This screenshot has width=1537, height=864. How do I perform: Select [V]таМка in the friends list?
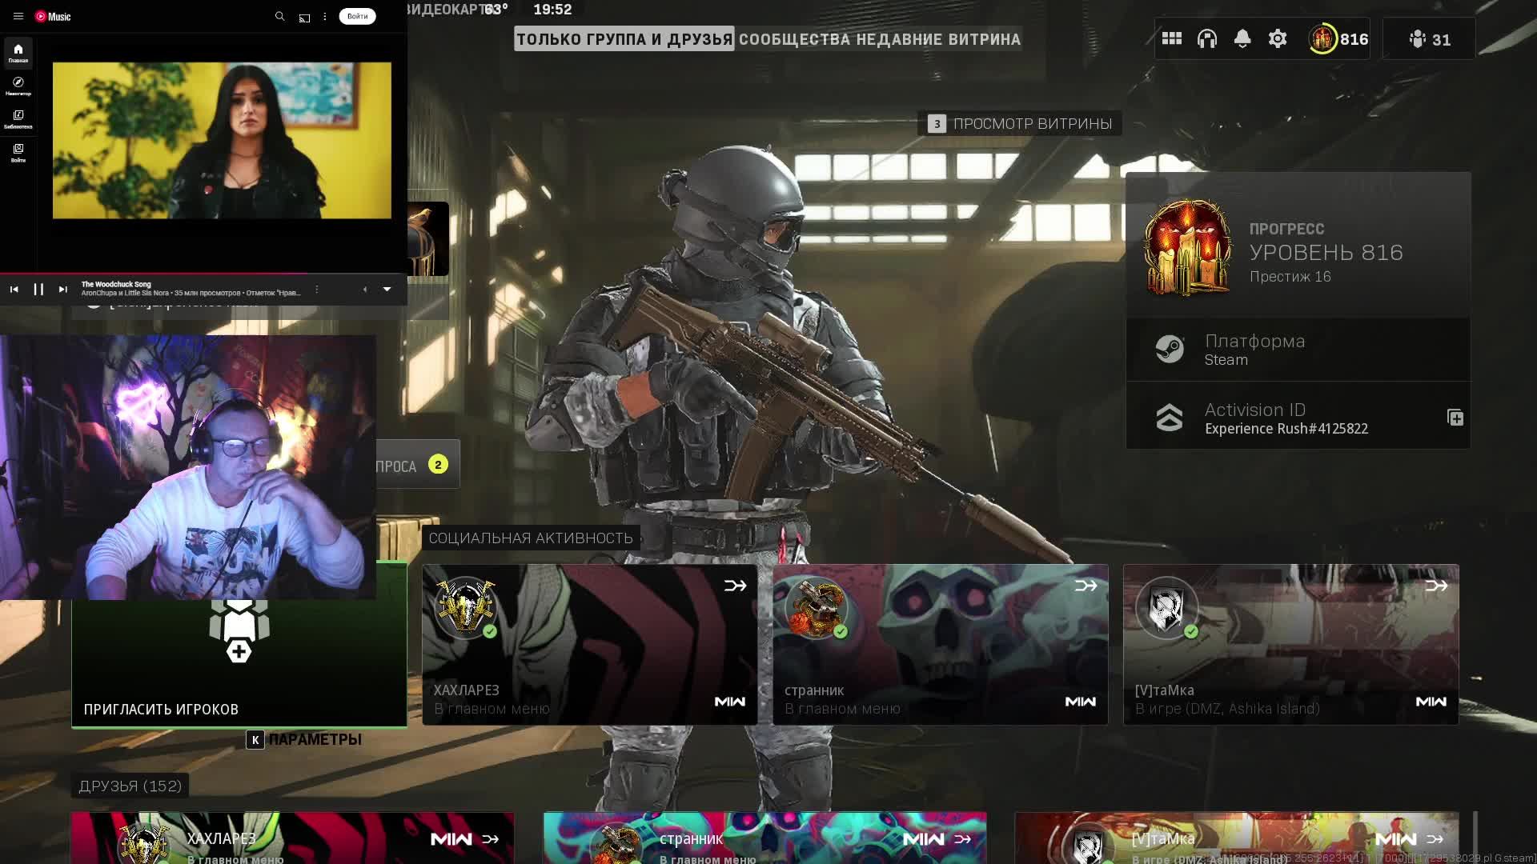pos(1237,838)
